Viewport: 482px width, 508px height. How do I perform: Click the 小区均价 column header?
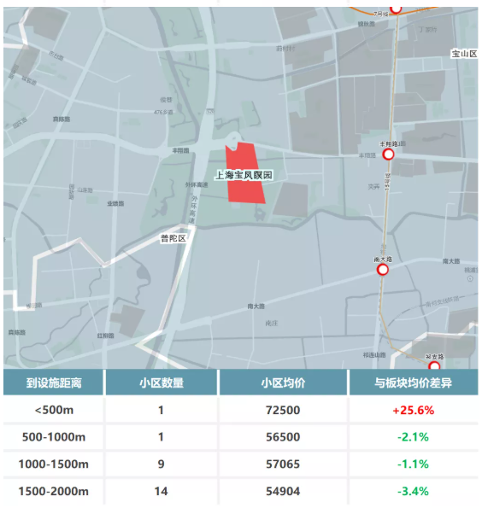pyautogui.click(x=283, y=382)
